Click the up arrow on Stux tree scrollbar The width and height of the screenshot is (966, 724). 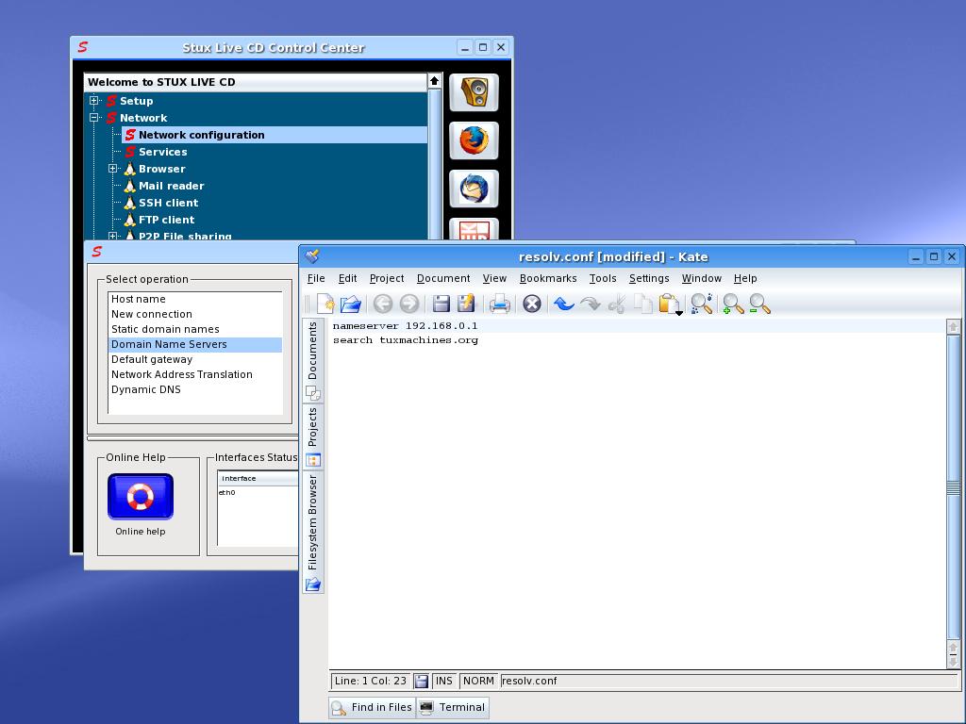(434, 81)
